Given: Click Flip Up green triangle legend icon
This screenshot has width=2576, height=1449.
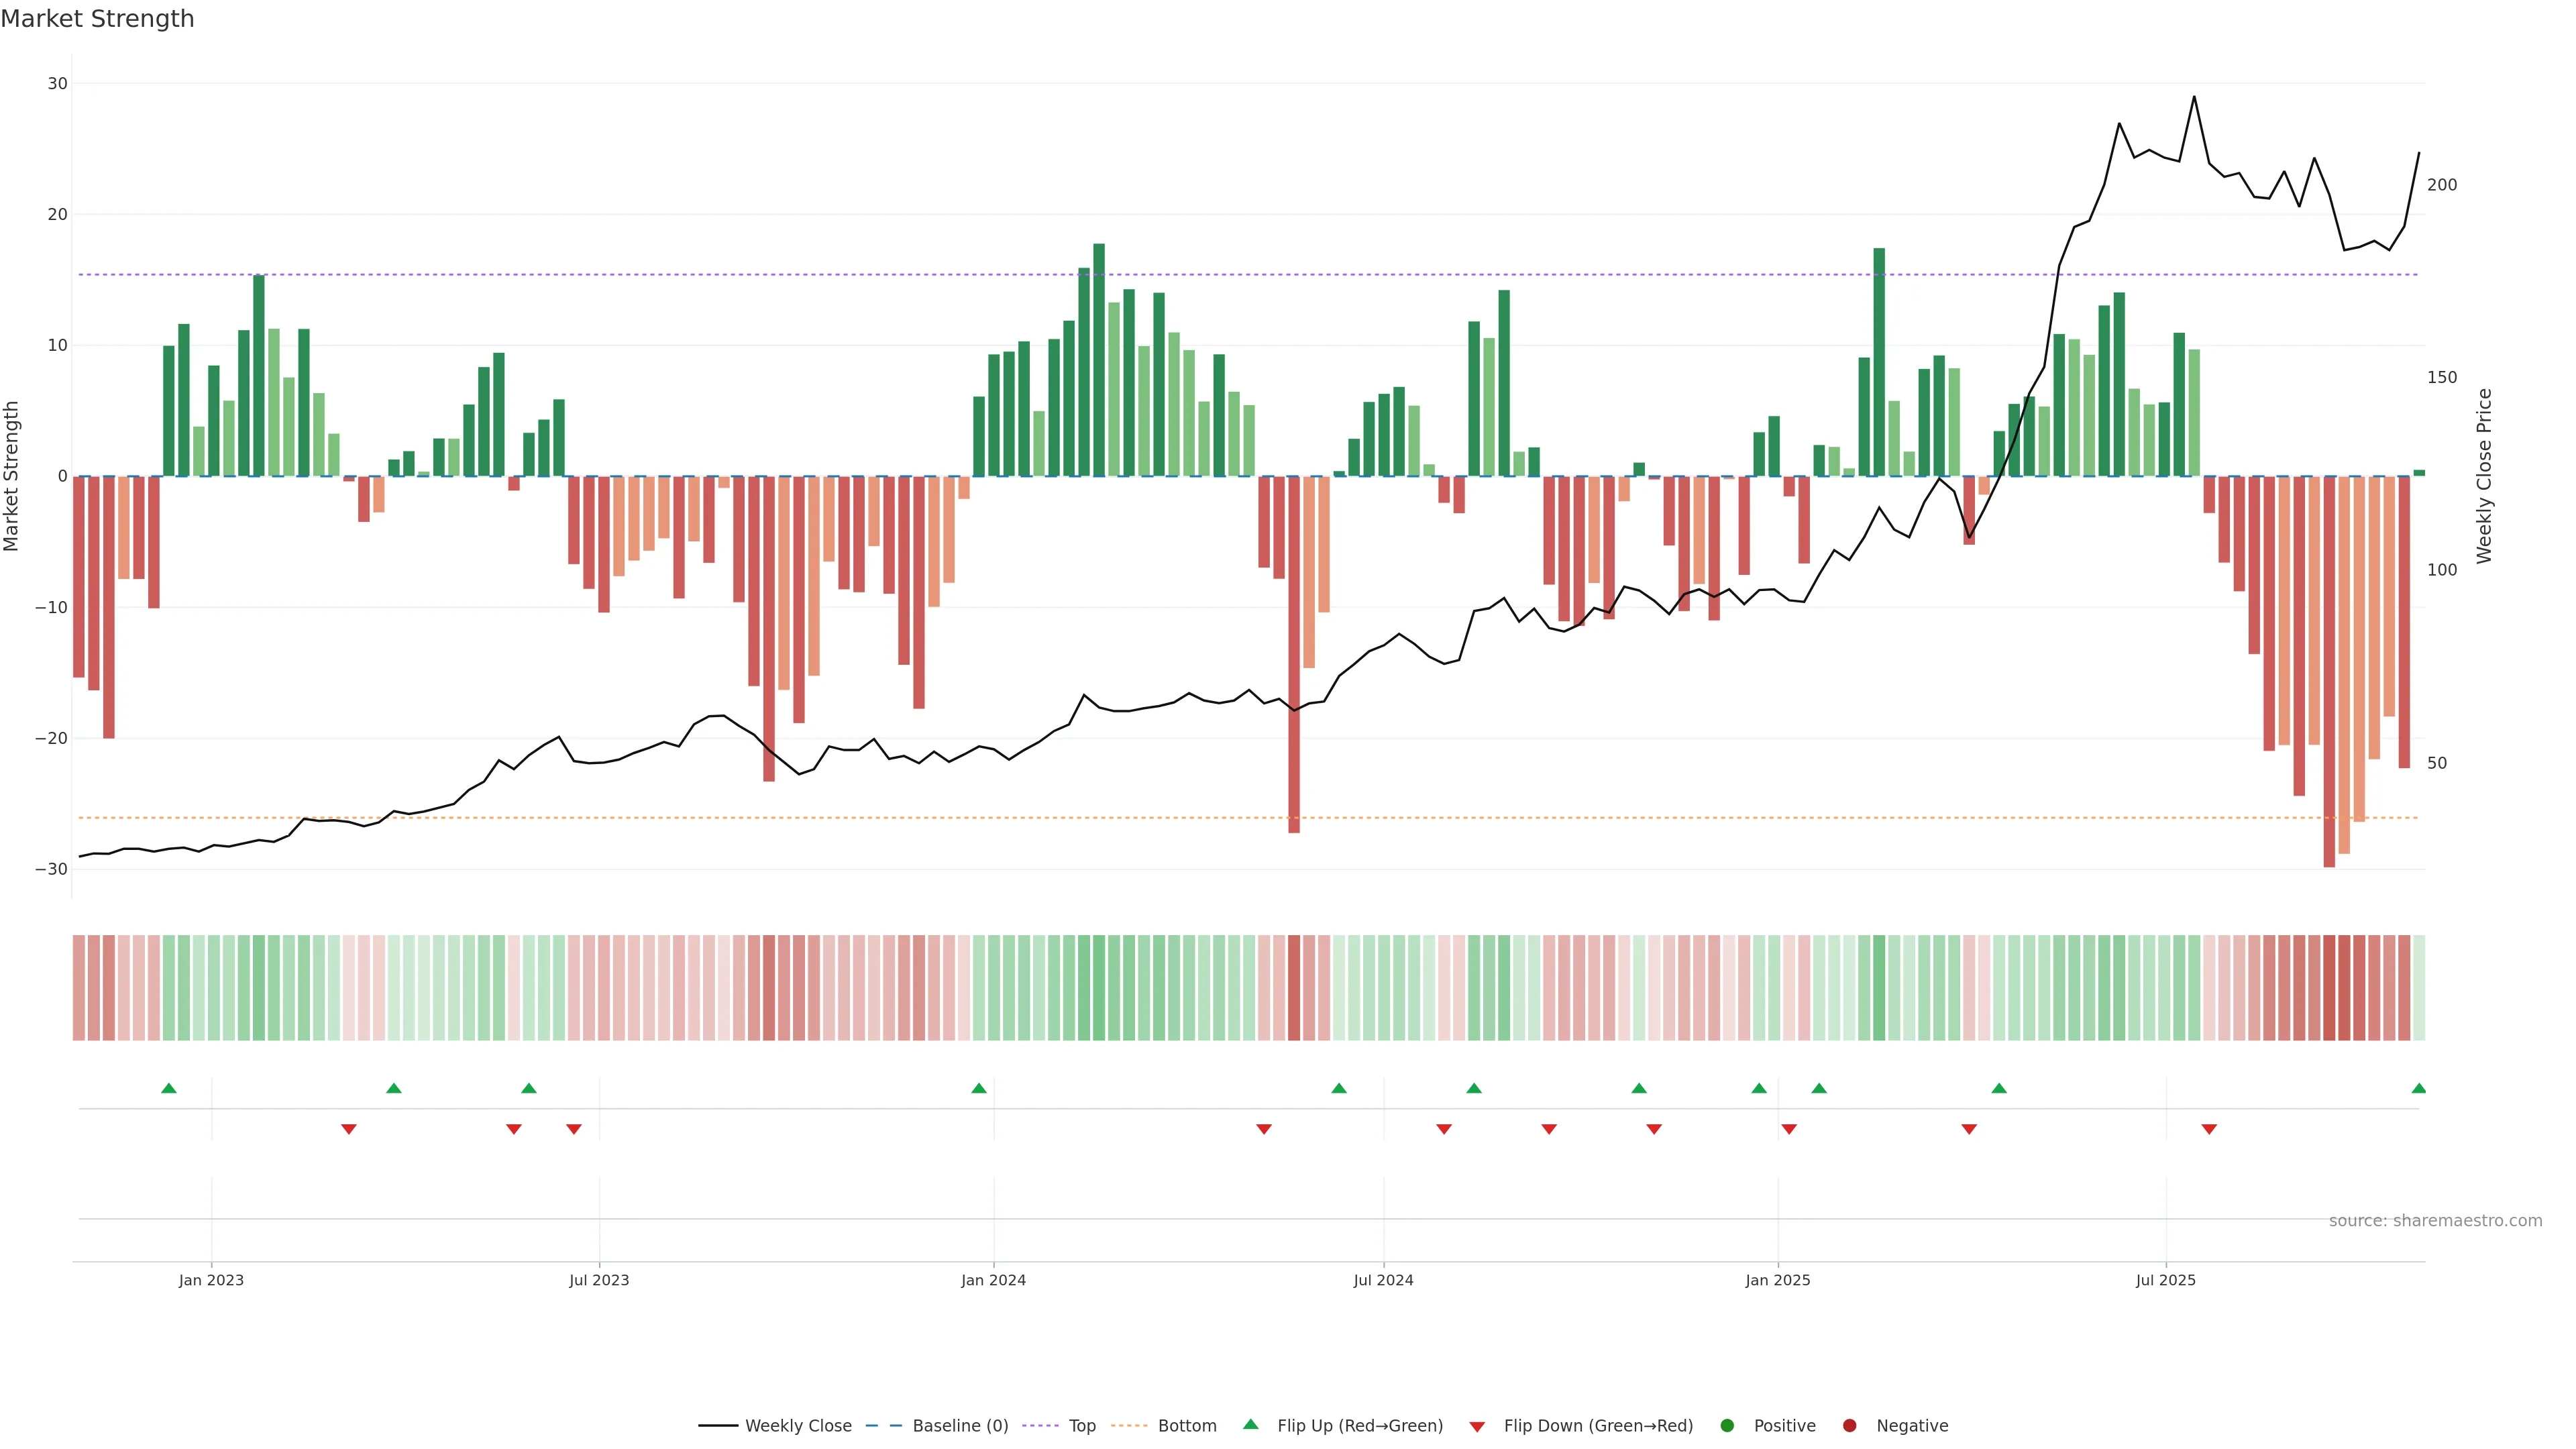Looking at the screenshot, I should [x=1250, y=1424].
